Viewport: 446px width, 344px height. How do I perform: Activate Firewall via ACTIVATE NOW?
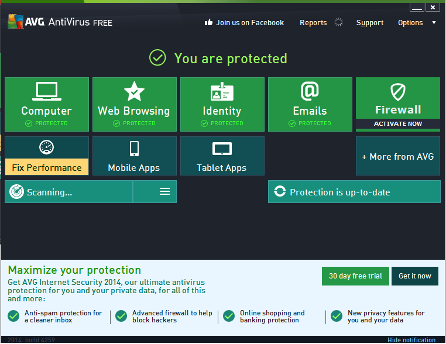(x=397, y=123)
